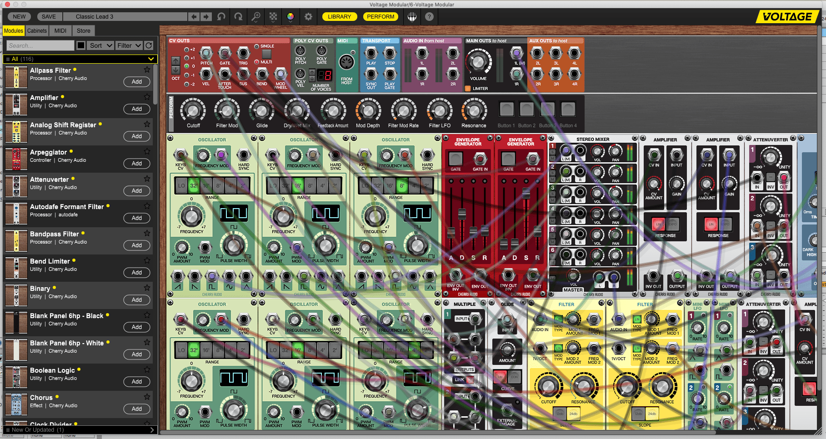This screenshot has height=439, width=826.
Task: Click the SAVE button
Action: click(x=49, y=17)
